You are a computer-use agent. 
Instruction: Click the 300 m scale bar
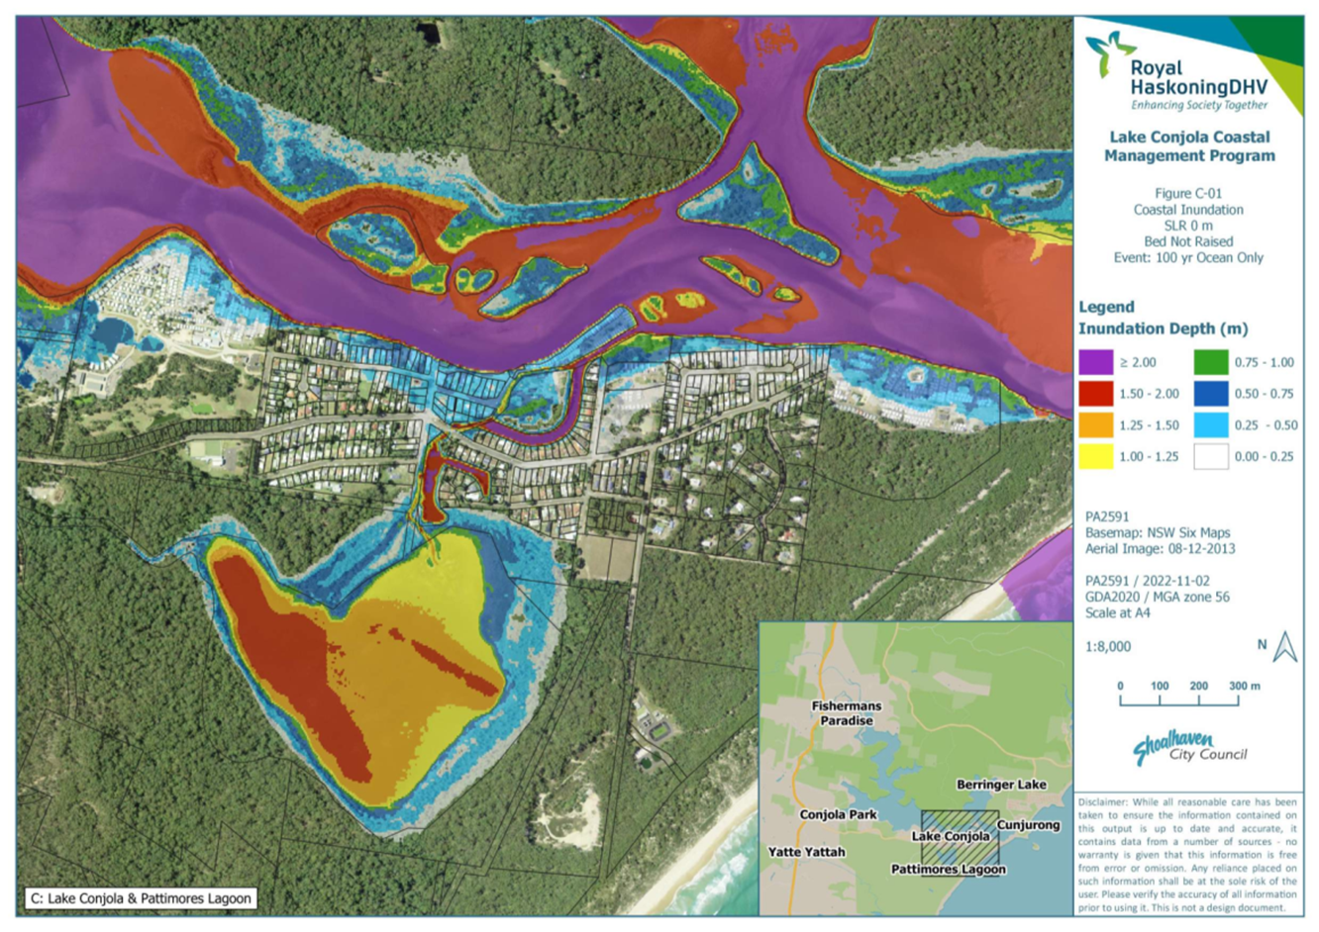pyautogui.click(x=1179, y=699)
